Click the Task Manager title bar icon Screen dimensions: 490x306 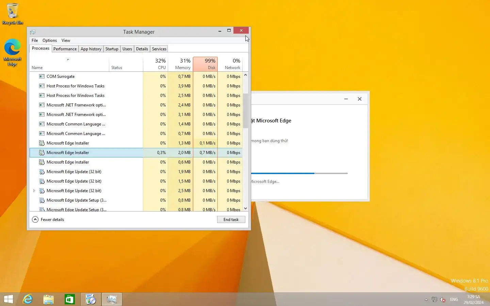(33, 32)
